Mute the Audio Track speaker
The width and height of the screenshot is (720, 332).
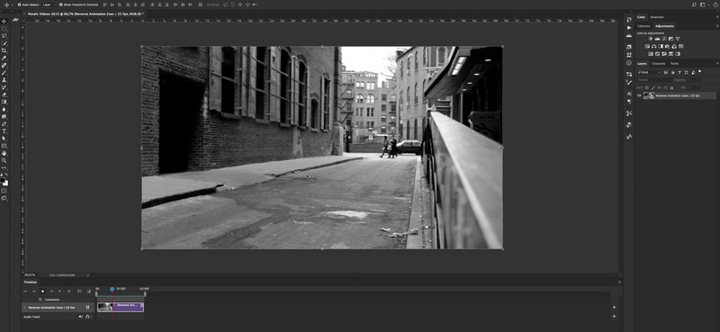click(80, 317)
